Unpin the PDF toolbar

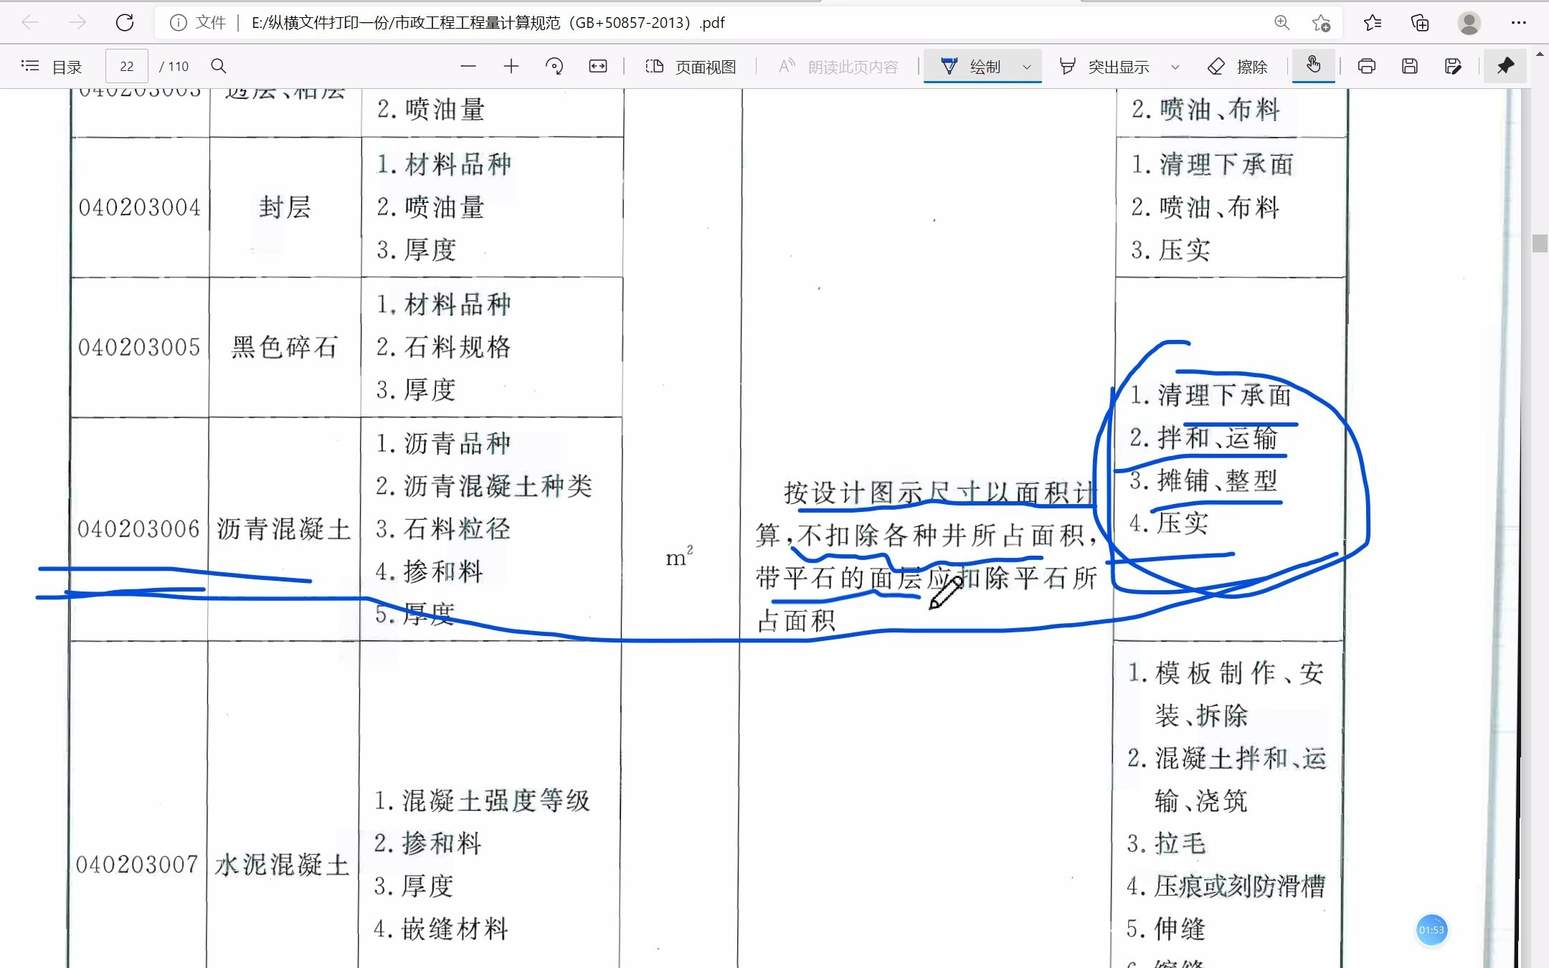[x=1505, y=67]
